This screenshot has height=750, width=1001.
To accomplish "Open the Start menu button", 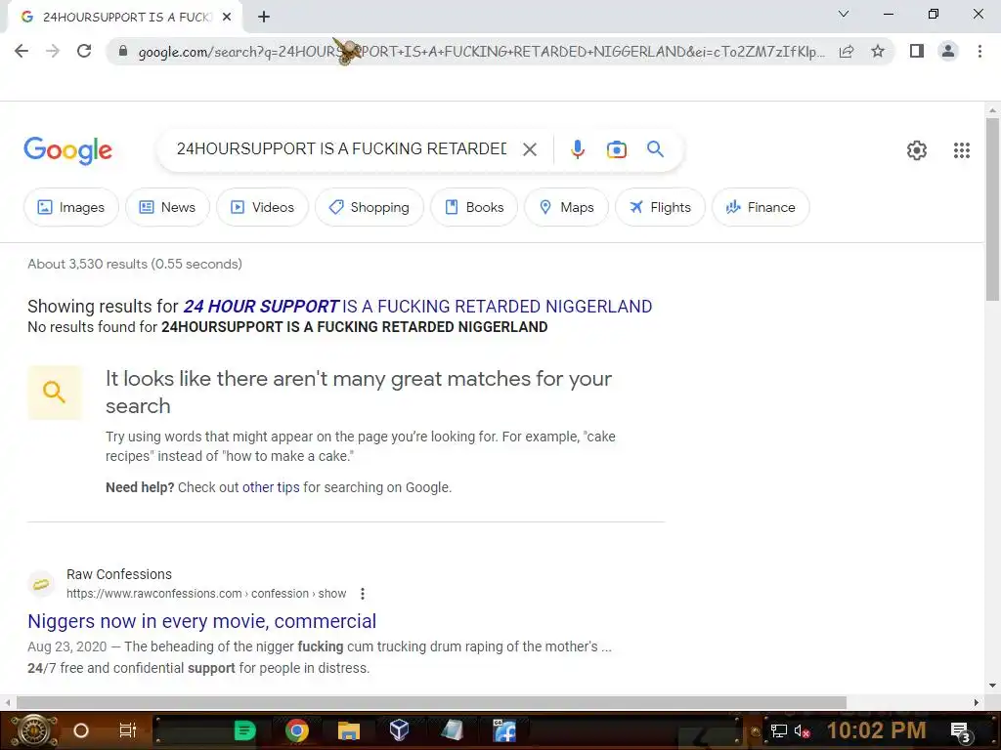I will pos(32,730).
